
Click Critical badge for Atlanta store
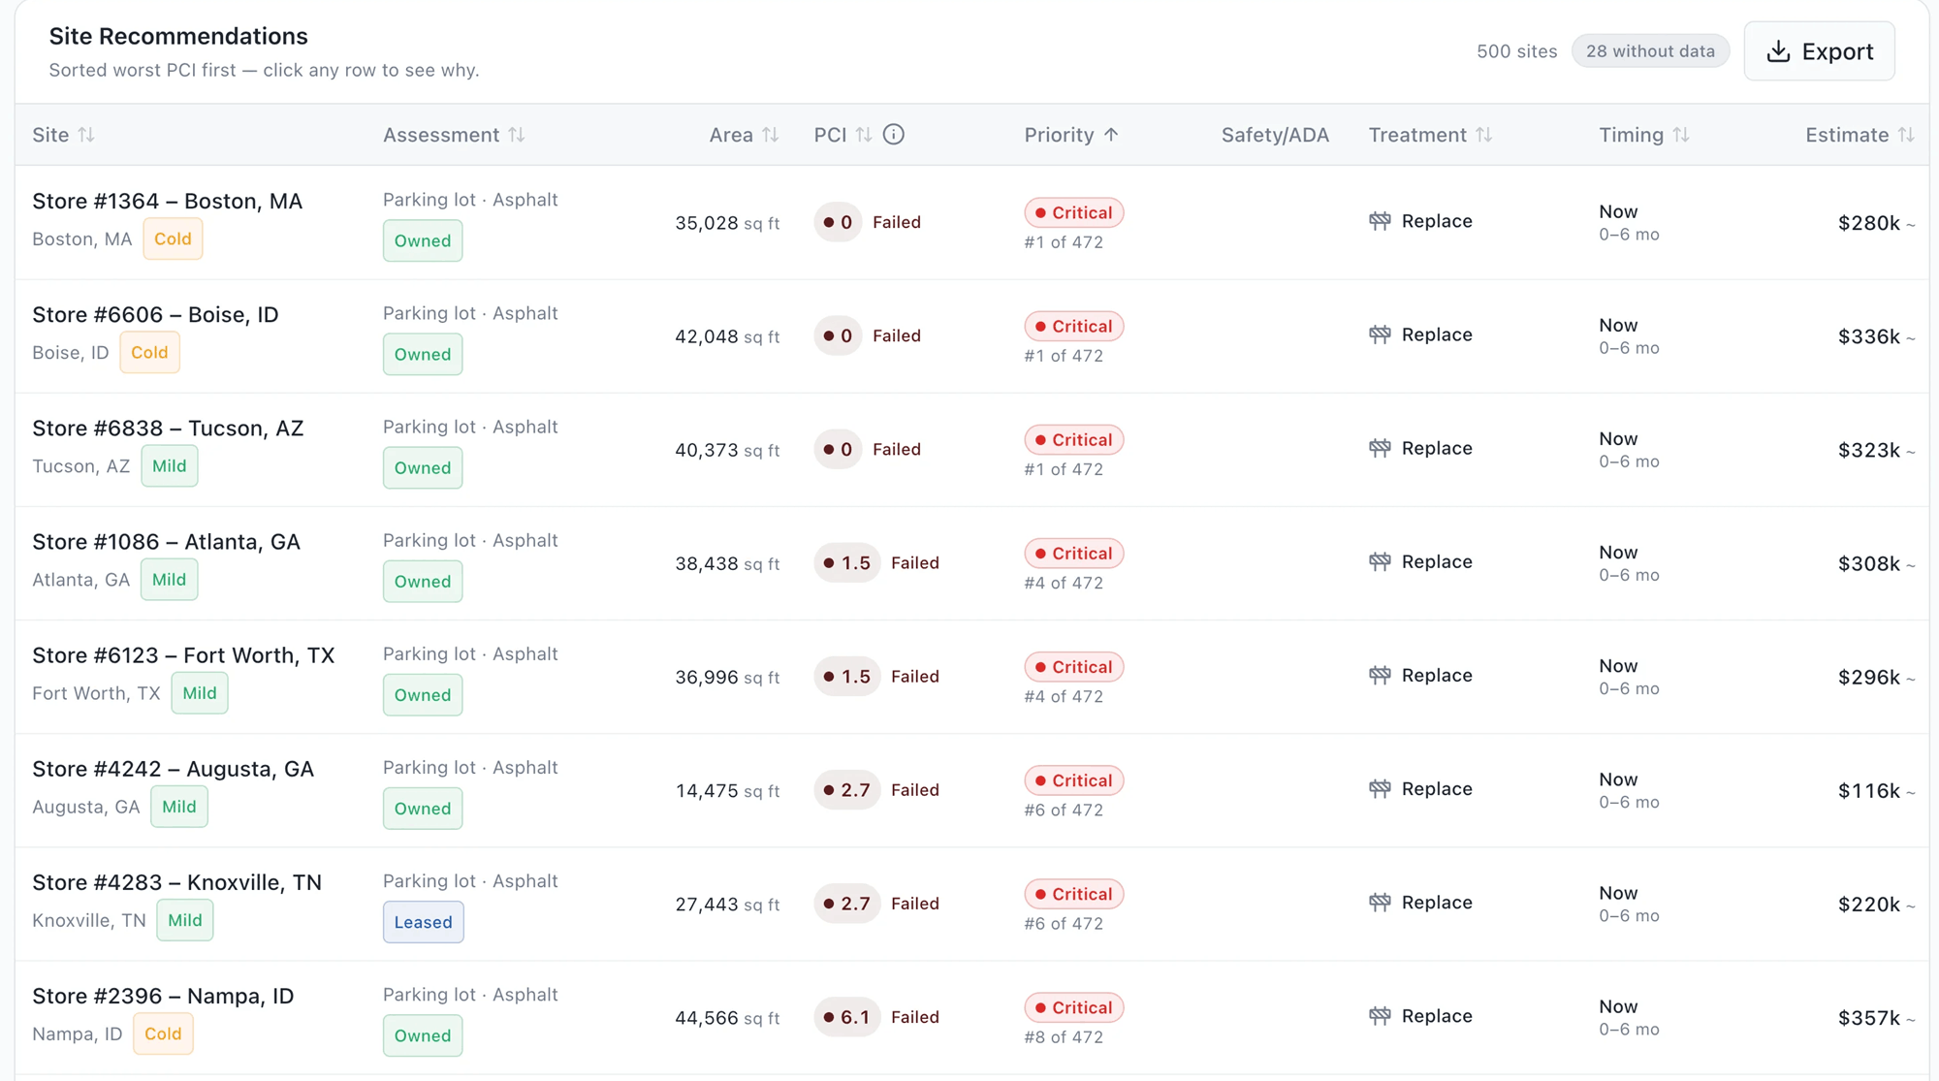pos(1073,554)
